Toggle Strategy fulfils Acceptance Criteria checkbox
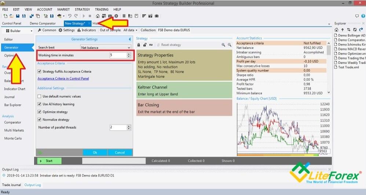 [39, 71]
